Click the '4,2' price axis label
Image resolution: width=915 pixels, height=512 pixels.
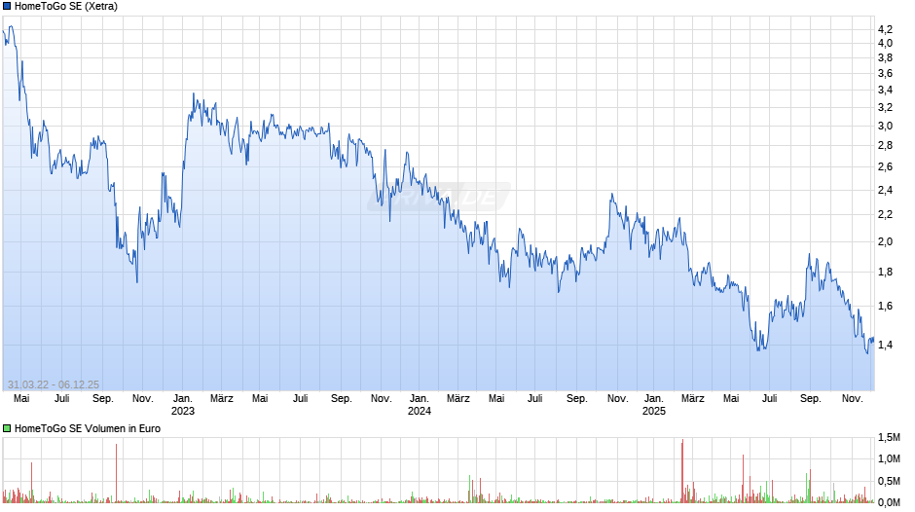pos(885,29)
